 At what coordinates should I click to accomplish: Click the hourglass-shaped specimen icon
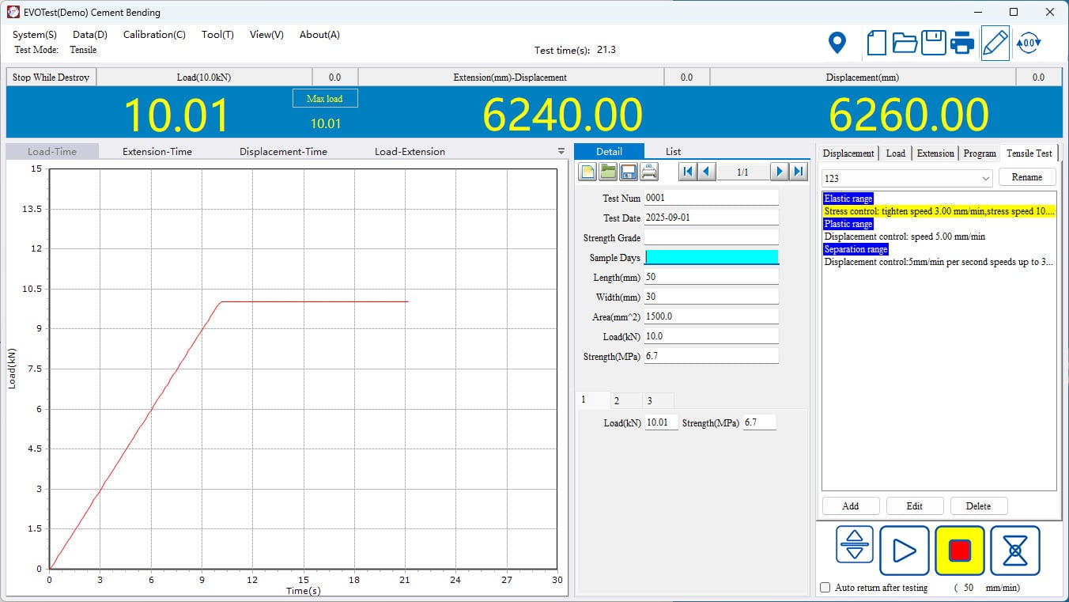pyautogui.click(x=1014, y=551)
